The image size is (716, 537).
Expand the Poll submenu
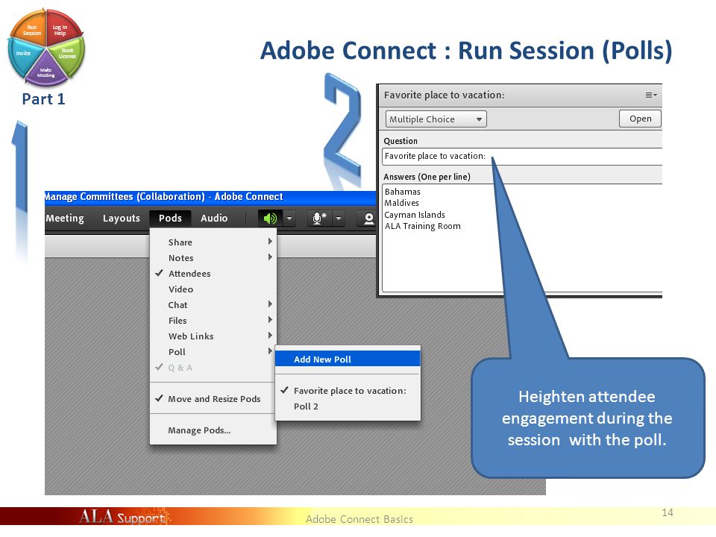point(214,351)
